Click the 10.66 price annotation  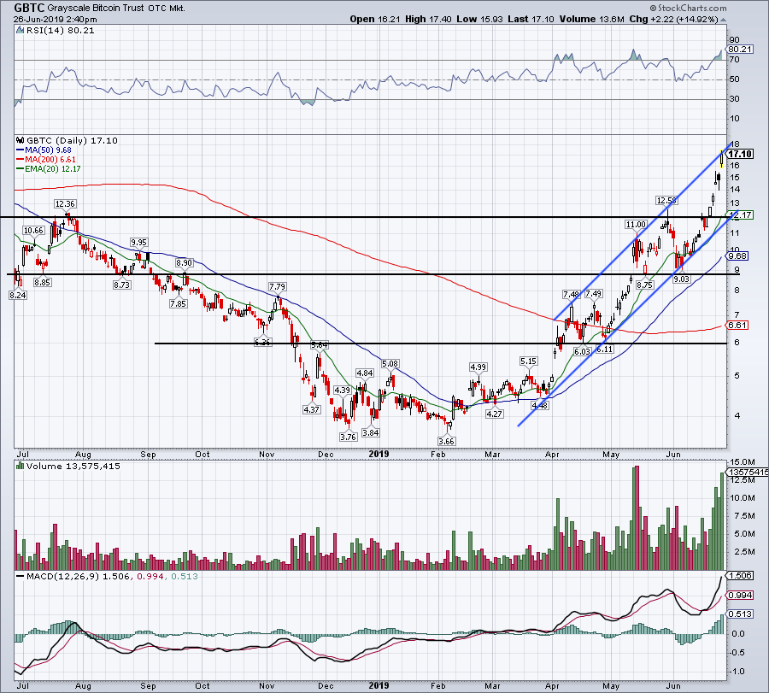[x=33, y=230]
